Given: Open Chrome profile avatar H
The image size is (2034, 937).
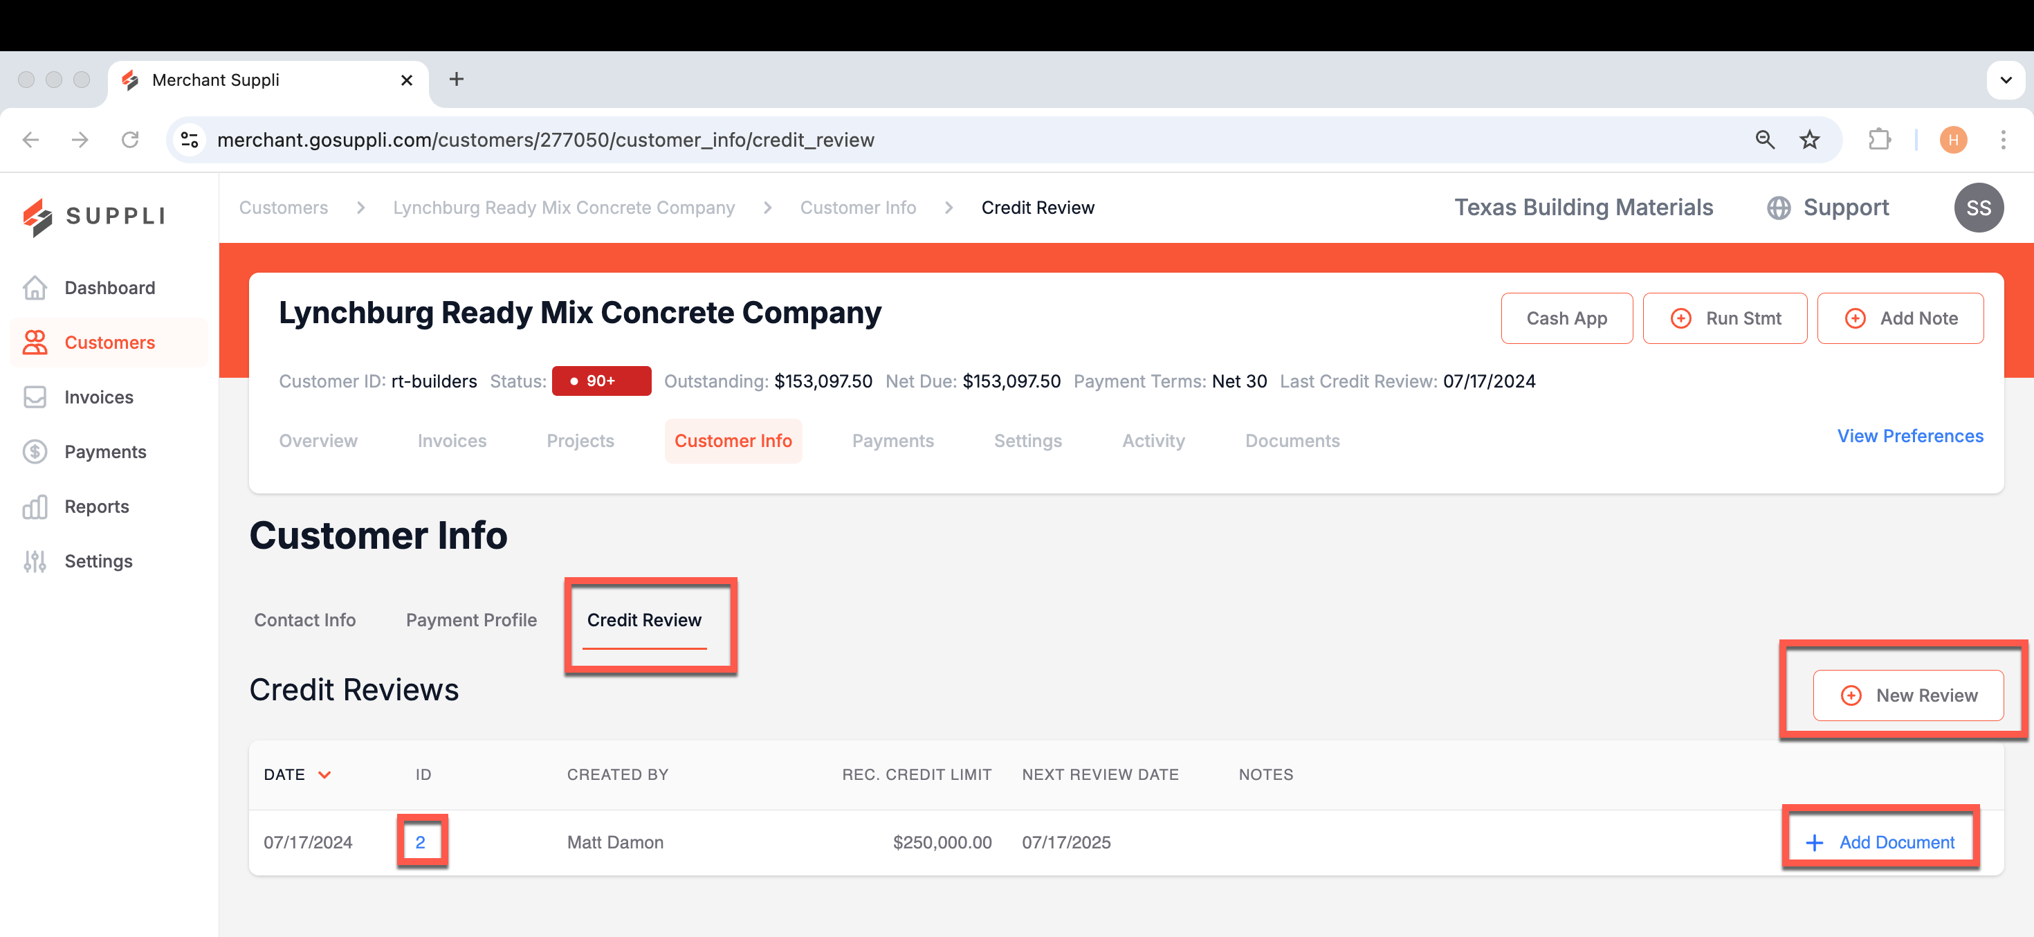Looking at the screenshot, I should point(1954,140).
